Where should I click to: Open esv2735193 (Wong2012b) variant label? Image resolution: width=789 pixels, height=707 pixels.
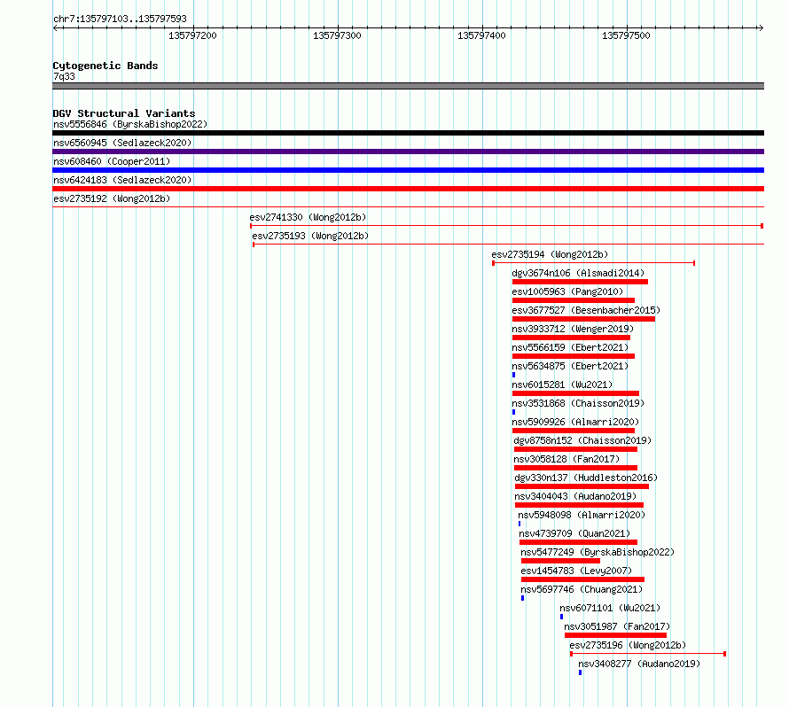[x=310, y=236]
